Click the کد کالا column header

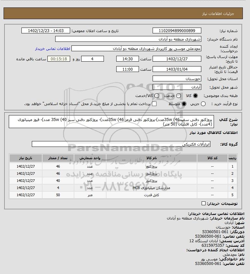click(x=212, y=158)
